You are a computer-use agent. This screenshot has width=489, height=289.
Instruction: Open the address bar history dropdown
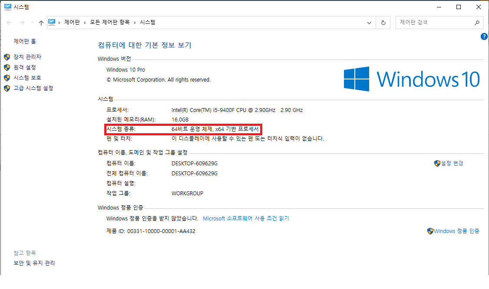point(369,23)
